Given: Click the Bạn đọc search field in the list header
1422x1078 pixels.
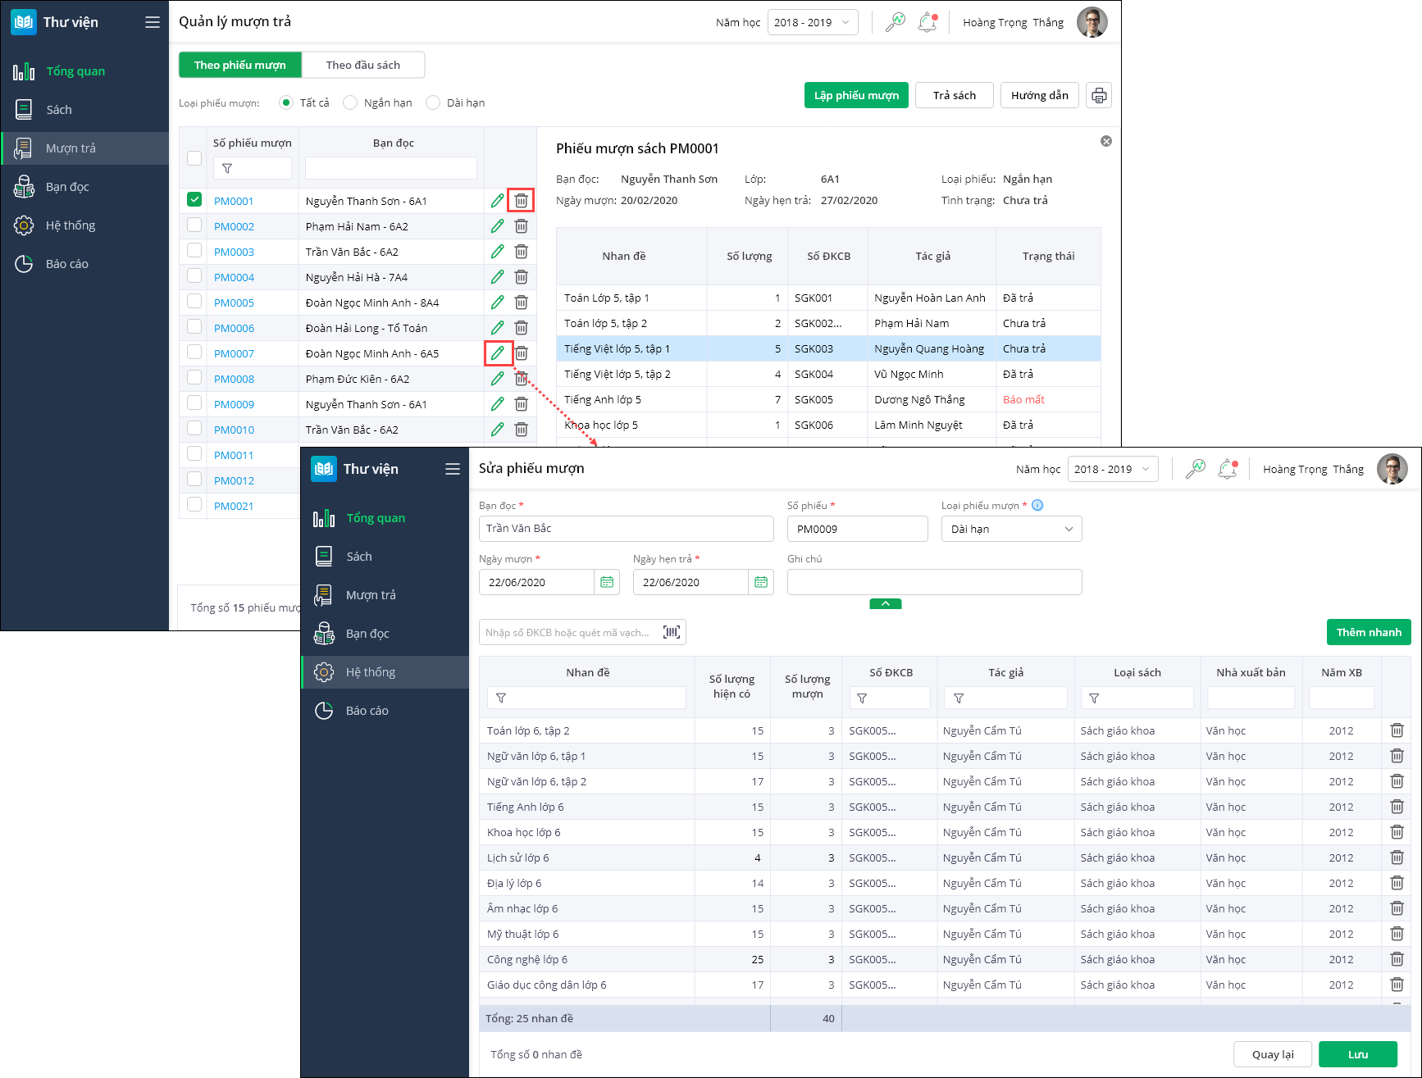Looking at the screenshot, I should (x=391, y=168).
